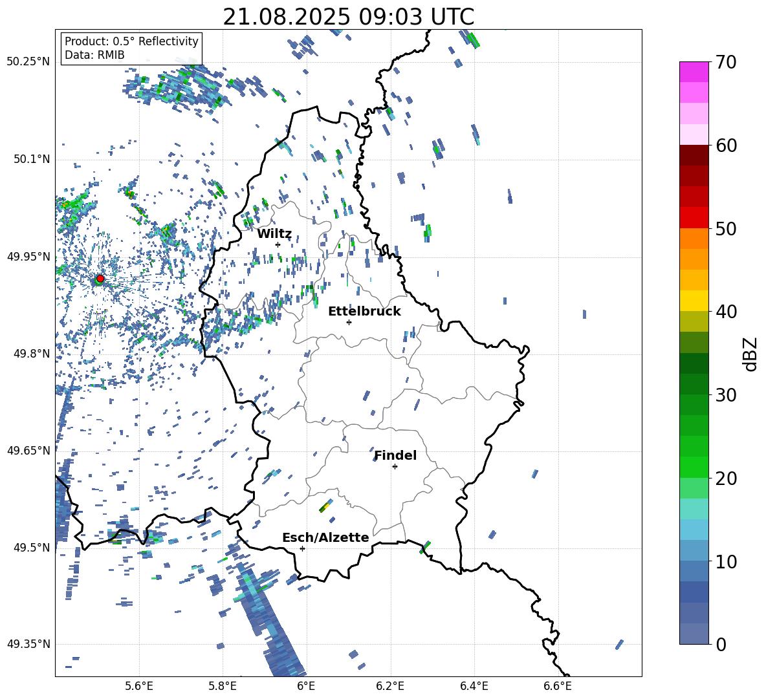Click the 50.1°N latitude label
The width and height of the screenshot is (766, 699).
31,159
